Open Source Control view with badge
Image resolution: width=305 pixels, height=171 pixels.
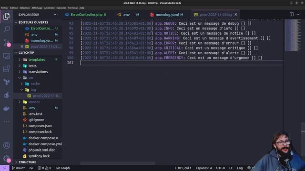point(7,43)
